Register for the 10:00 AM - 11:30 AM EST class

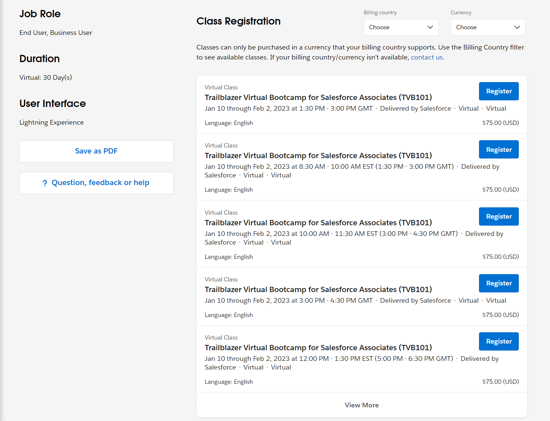pos(499,216)
